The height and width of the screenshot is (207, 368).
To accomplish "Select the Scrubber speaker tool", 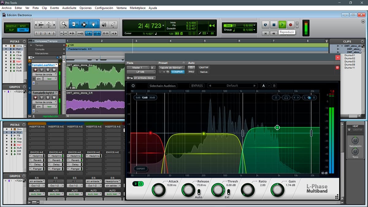I will (104, 25).
